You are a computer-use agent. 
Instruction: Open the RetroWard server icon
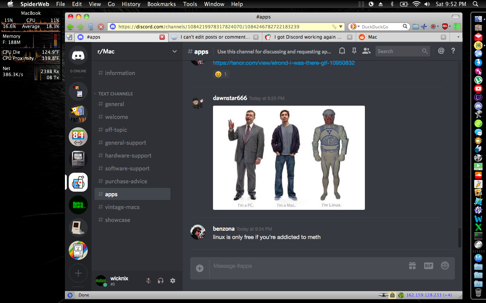78,205
